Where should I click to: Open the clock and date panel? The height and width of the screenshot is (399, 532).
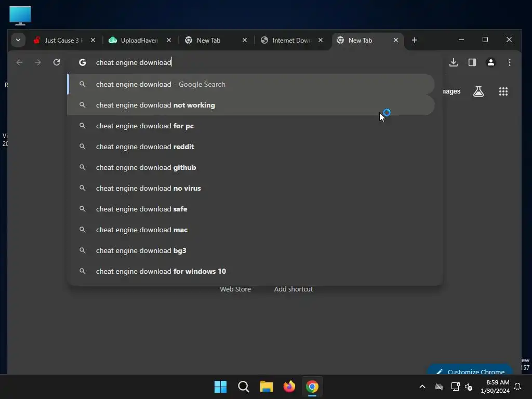495,387
